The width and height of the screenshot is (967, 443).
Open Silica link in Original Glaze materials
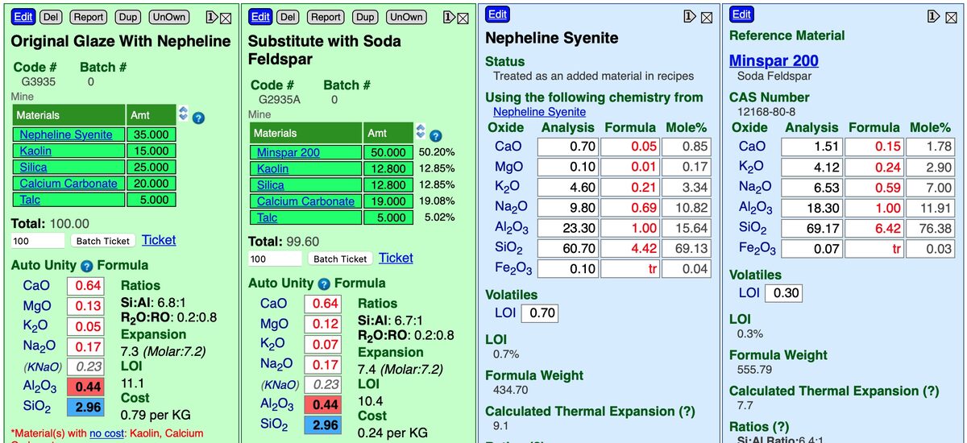coord(33,167)
